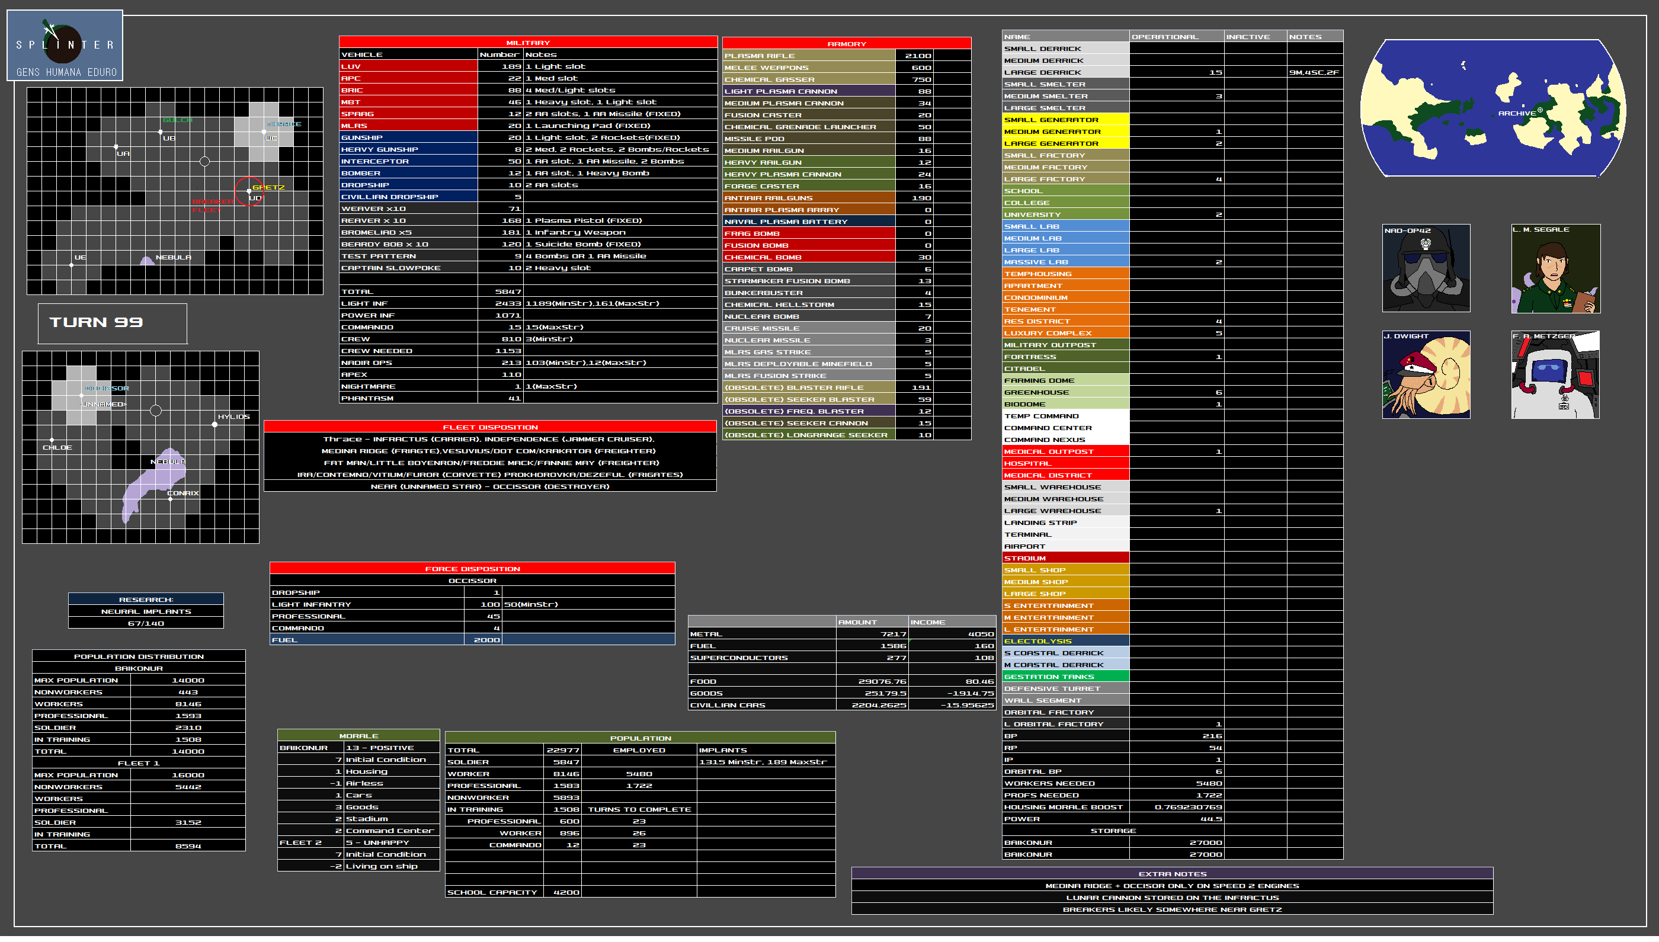The width and height of the screenshot is (1659, 942).
Task: Click the Archive marker on world map
Action: [1539, 111]
